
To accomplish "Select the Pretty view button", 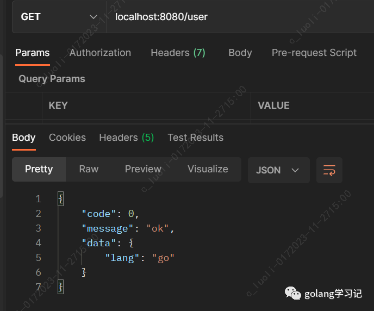I will pos(39,169).
